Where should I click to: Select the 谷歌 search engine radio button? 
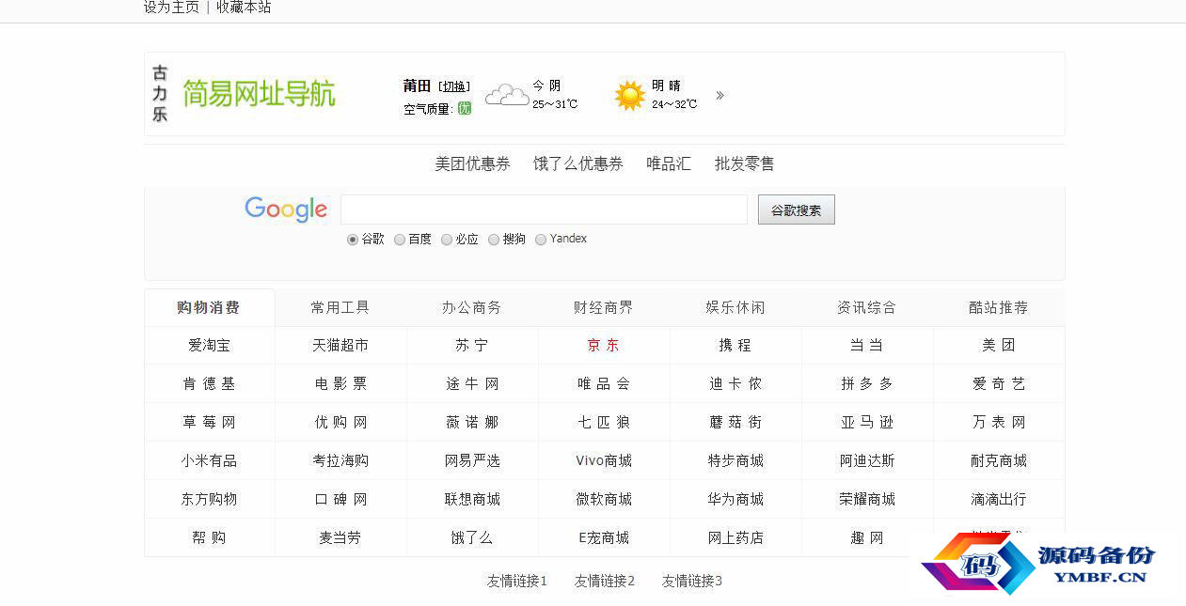coord(353,240)
